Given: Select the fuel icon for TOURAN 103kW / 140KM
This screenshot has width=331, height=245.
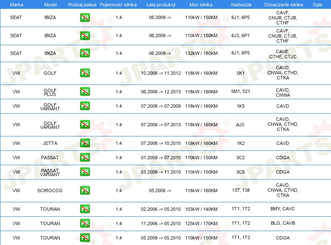Looking at the screenshot, I should click(85, 209).
